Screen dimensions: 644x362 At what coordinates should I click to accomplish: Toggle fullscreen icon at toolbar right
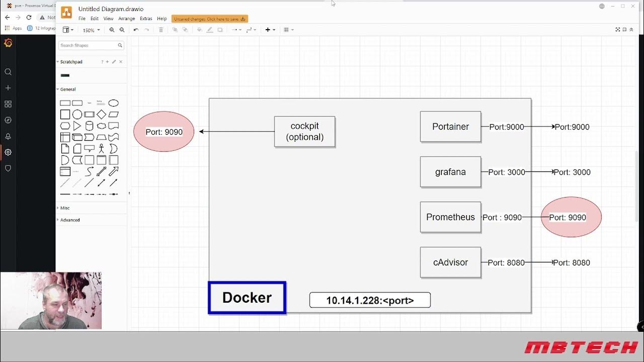coord(618,30)
